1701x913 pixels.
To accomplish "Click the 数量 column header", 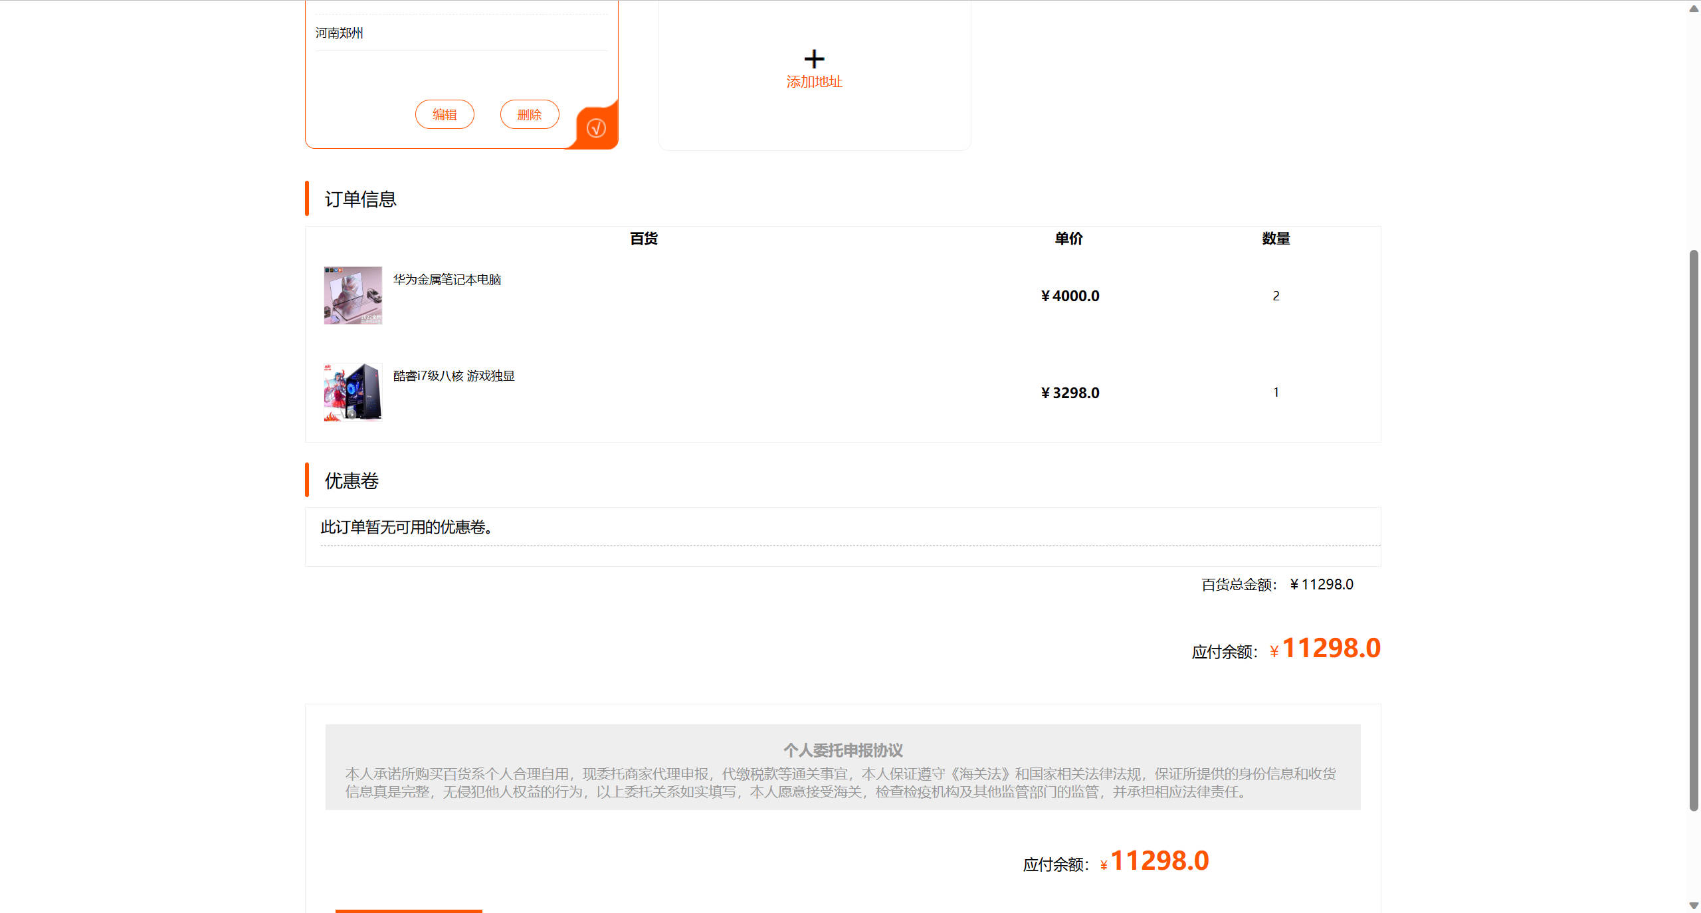I will 1276,239.
